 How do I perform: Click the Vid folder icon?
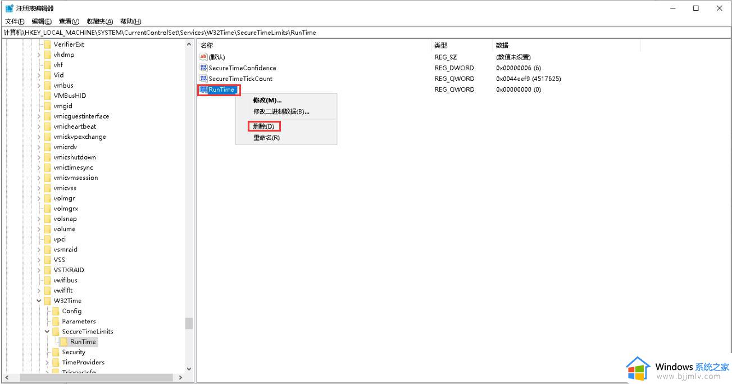pos(48,75)
